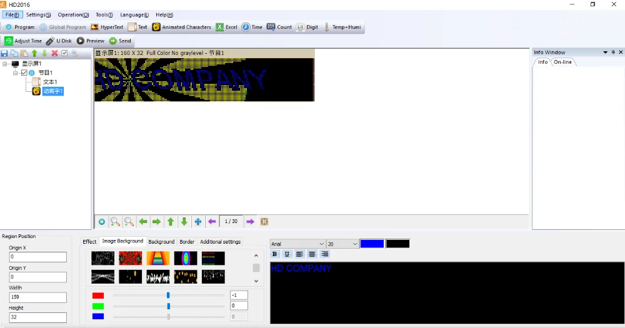Click the save icon above the tree
The image size is (625, 328).
coord(4,53)
